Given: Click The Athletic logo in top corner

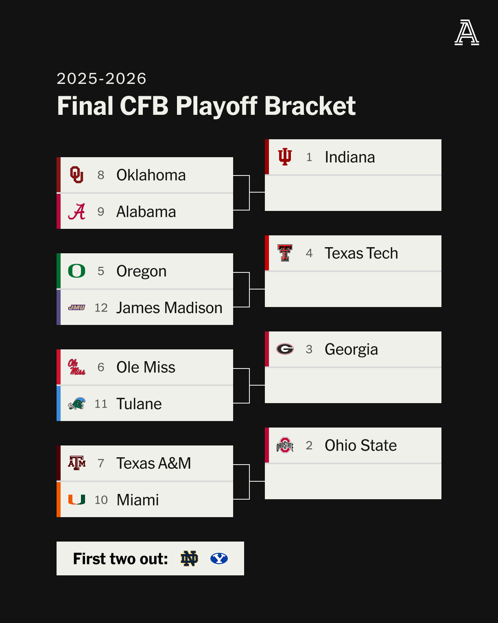Looking at the screenshot, I should pos(467,33).
